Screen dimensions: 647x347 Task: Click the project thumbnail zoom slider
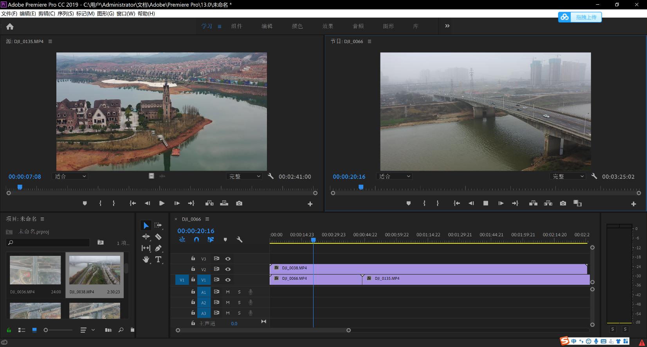coord(46,330)
